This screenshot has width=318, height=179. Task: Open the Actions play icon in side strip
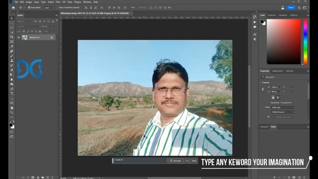coord(255,22)
